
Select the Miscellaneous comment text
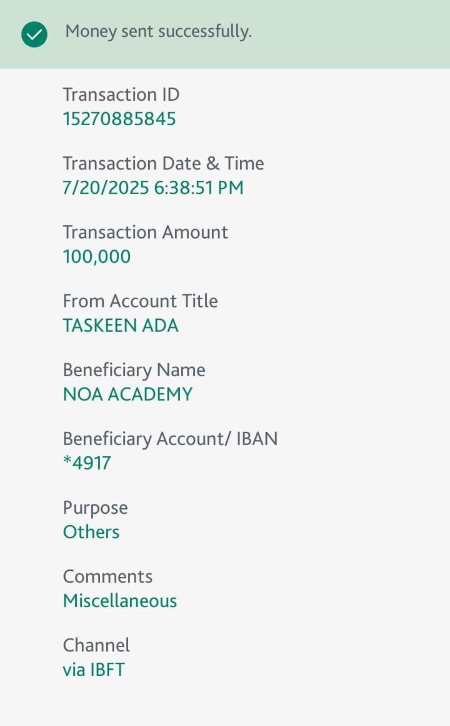[120, 601]
